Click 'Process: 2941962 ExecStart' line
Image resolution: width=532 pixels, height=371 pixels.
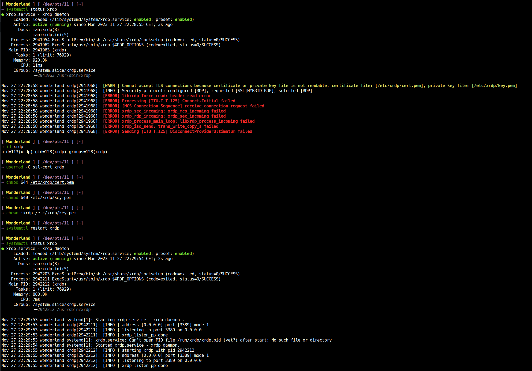[116, 45]
